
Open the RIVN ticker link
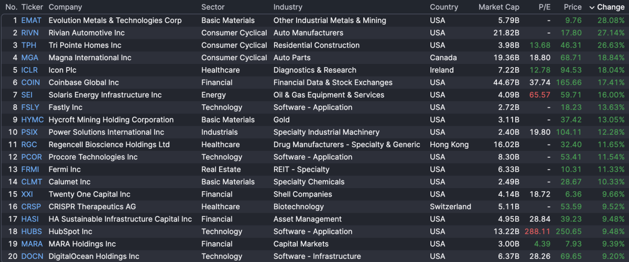click(x=30, y=33)
